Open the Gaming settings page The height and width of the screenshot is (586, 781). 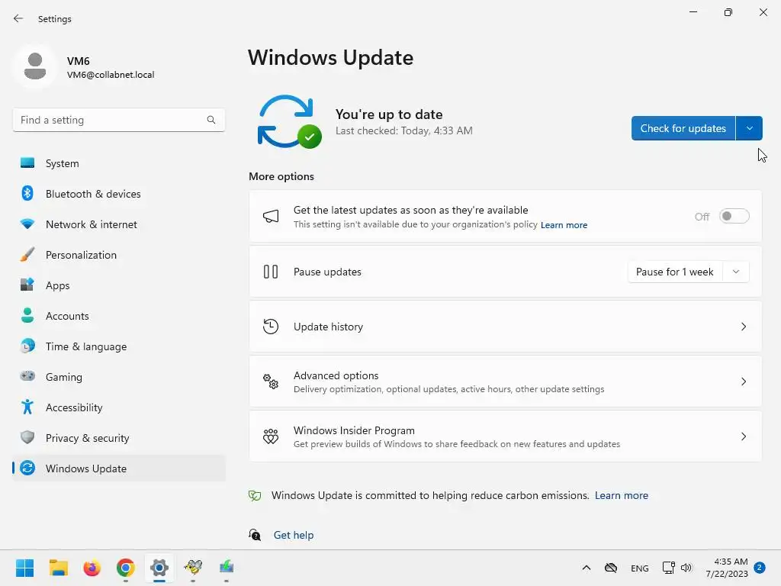[119, 376]
